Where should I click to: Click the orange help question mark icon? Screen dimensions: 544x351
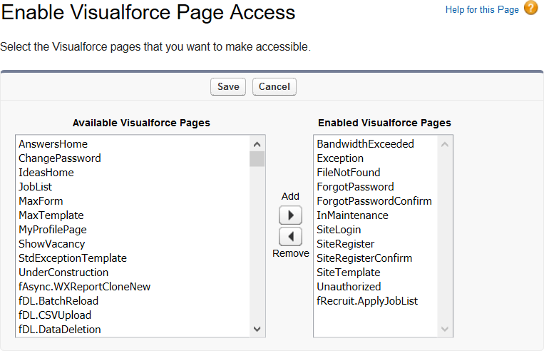coord(531,9)
